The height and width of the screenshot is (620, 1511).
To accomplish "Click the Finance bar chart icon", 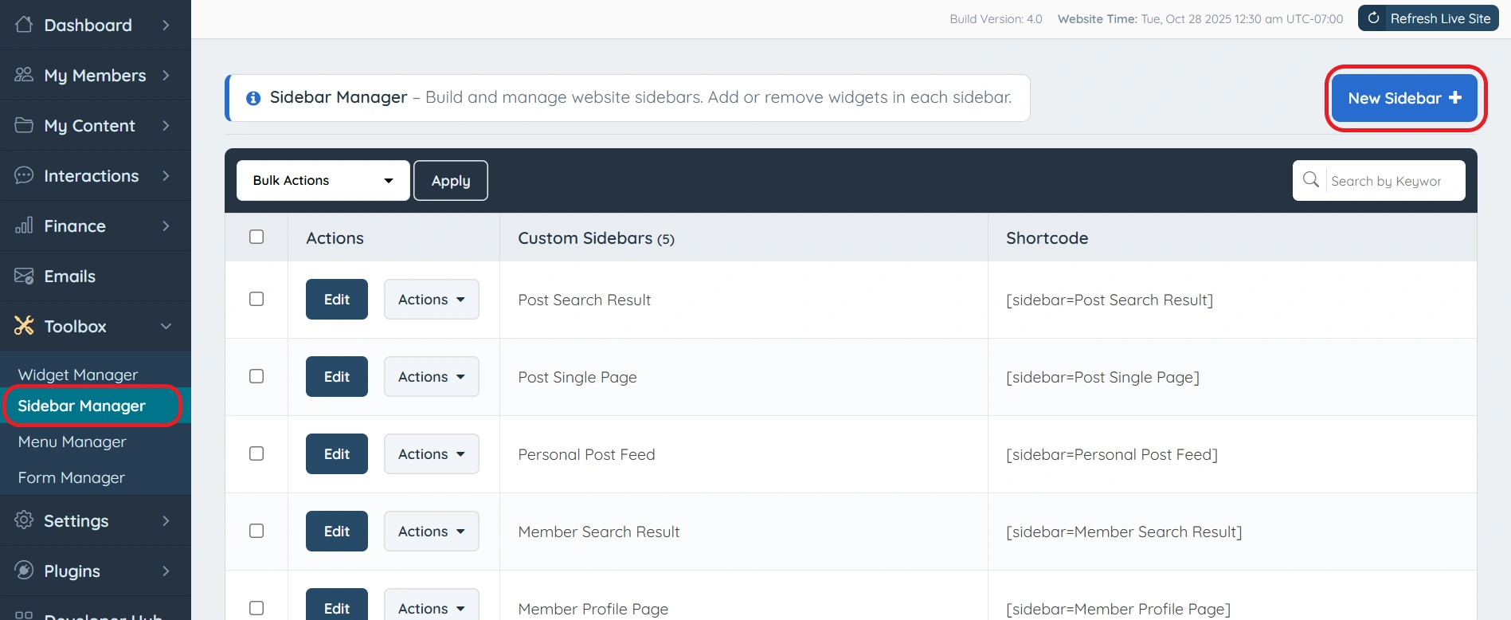I will (24, 226).
